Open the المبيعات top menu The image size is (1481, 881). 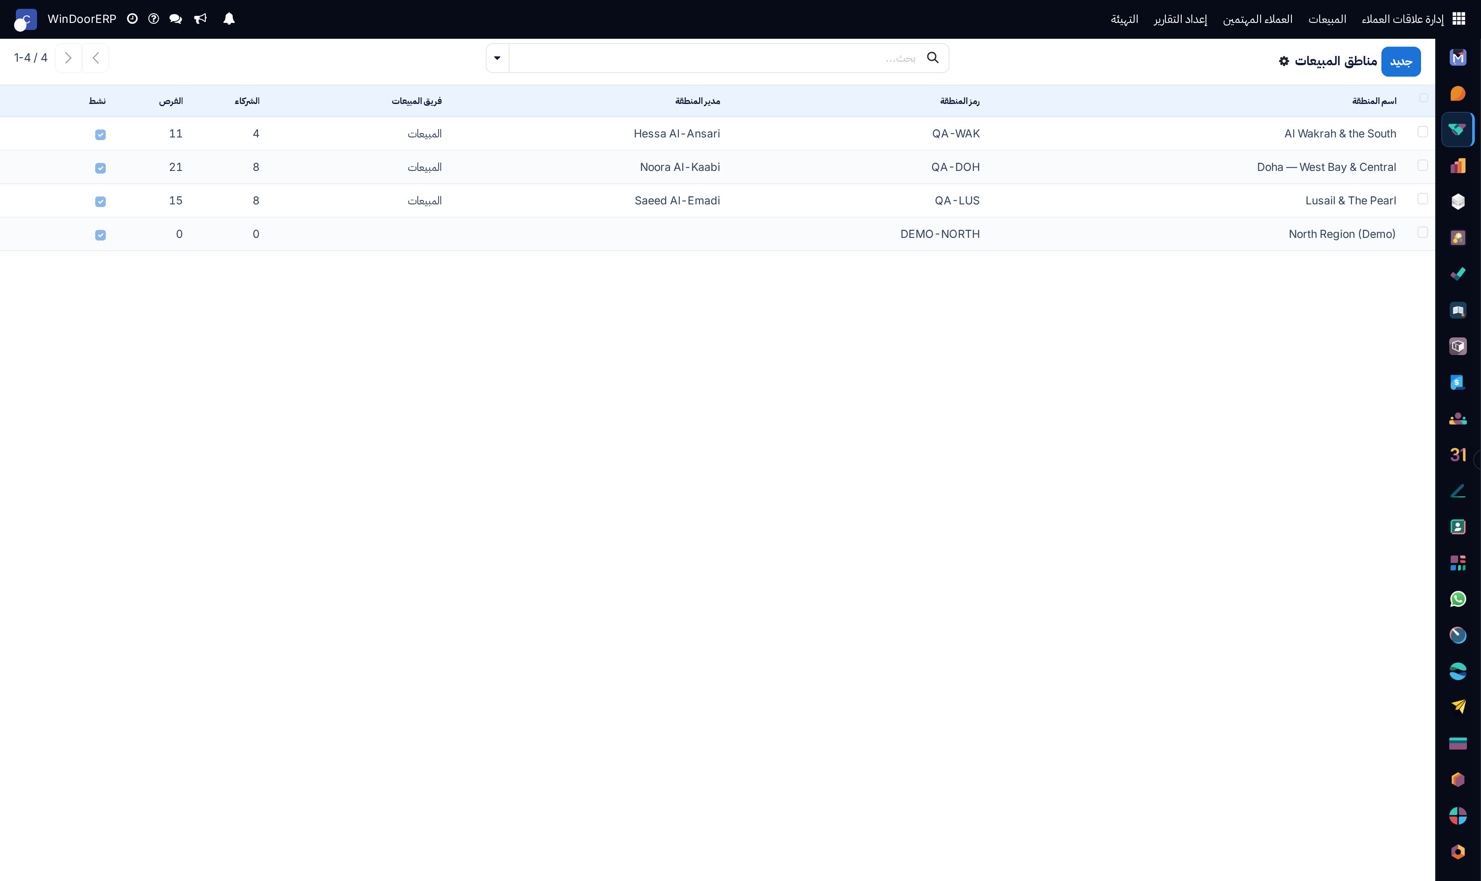tap(1327, 19)
